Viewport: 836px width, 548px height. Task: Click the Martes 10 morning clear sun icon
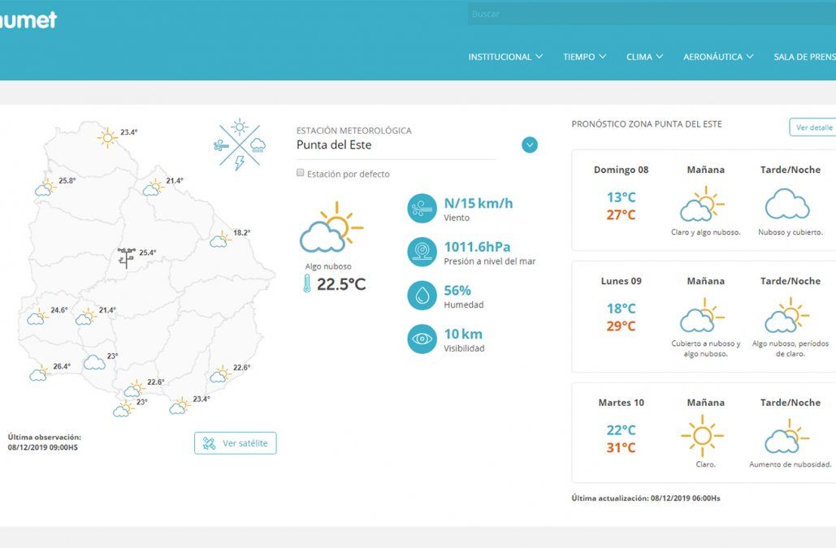coord(702,436)
